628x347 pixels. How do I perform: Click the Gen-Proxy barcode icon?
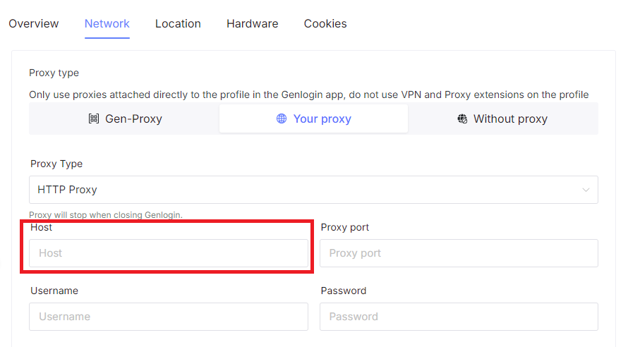(94, 119)
